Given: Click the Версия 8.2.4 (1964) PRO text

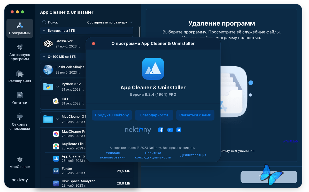Looking at the screenshot, I should click(x=153, y=94).
